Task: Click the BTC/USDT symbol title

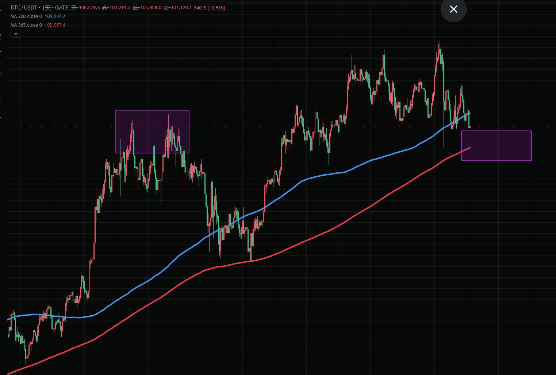Action: pos(24,8)
